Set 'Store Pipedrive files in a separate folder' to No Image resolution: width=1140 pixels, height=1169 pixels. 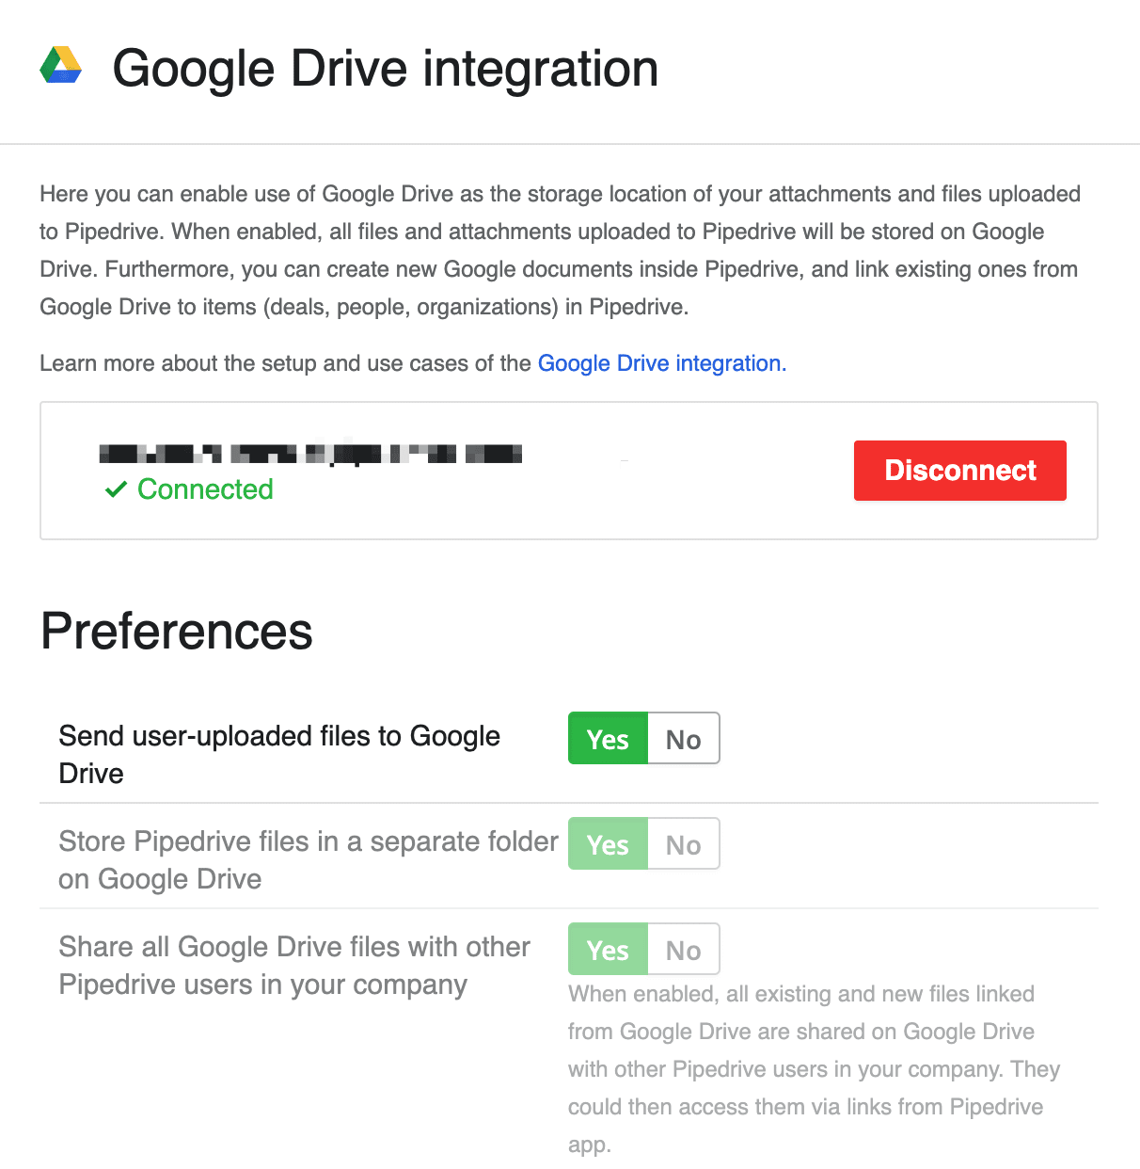tap(683, 844)
